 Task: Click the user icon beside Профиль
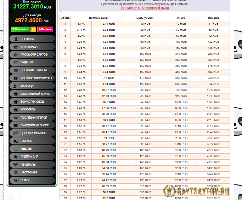tap(16, 39)
